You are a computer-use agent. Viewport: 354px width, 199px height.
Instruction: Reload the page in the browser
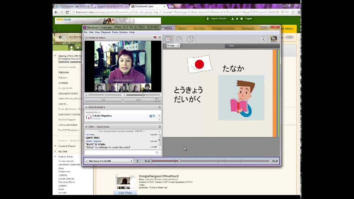pos(67,12)
